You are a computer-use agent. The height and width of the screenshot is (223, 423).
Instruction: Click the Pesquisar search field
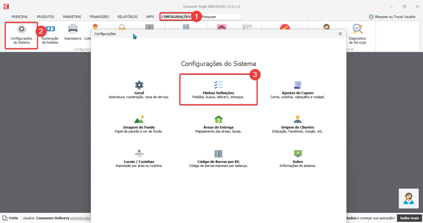coord(220,17)
